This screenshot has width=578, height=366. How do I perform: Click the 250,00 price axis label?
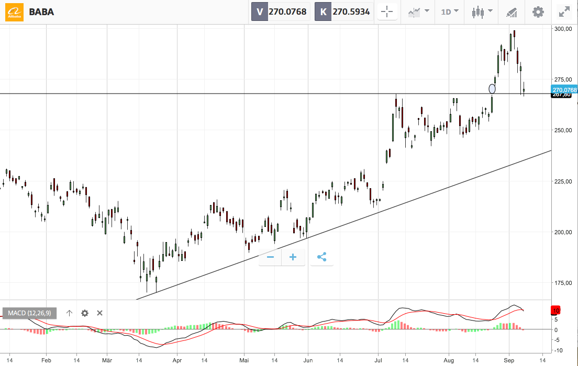pos(563,130)
